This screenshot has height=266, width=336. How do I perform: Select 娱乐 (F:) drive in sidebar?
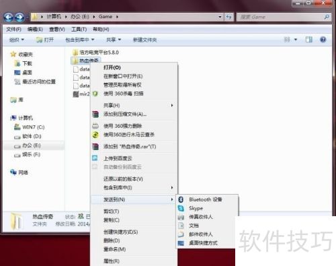click(x=31, y=154)
